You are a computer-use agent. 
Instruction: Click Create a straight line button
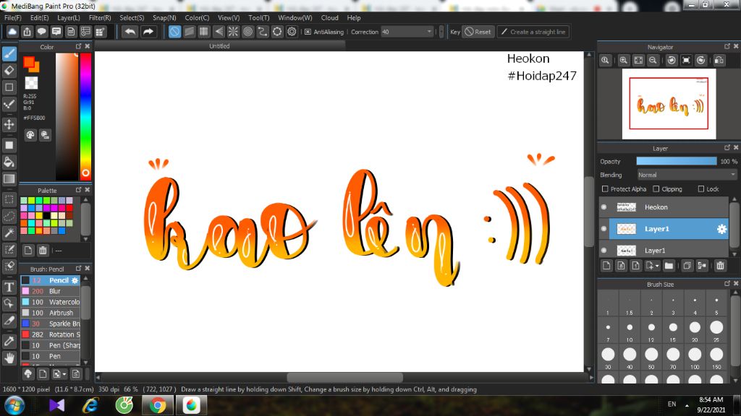pyautogui.click(x=533, y=32)
